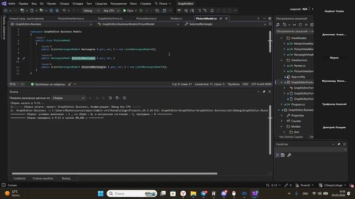Open the 79 % zoom level dropdown

click(17, 84)
